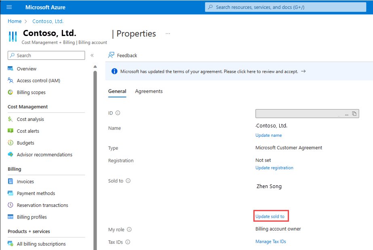This screenshot has height=250, width=373.
Task: Click the Cost alerts icon
Action: tap(11, 131)
